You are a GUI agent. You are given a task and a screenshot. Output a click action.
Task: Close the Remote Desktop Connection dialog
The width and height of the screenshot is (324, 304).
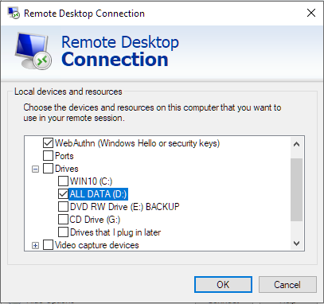311,13
